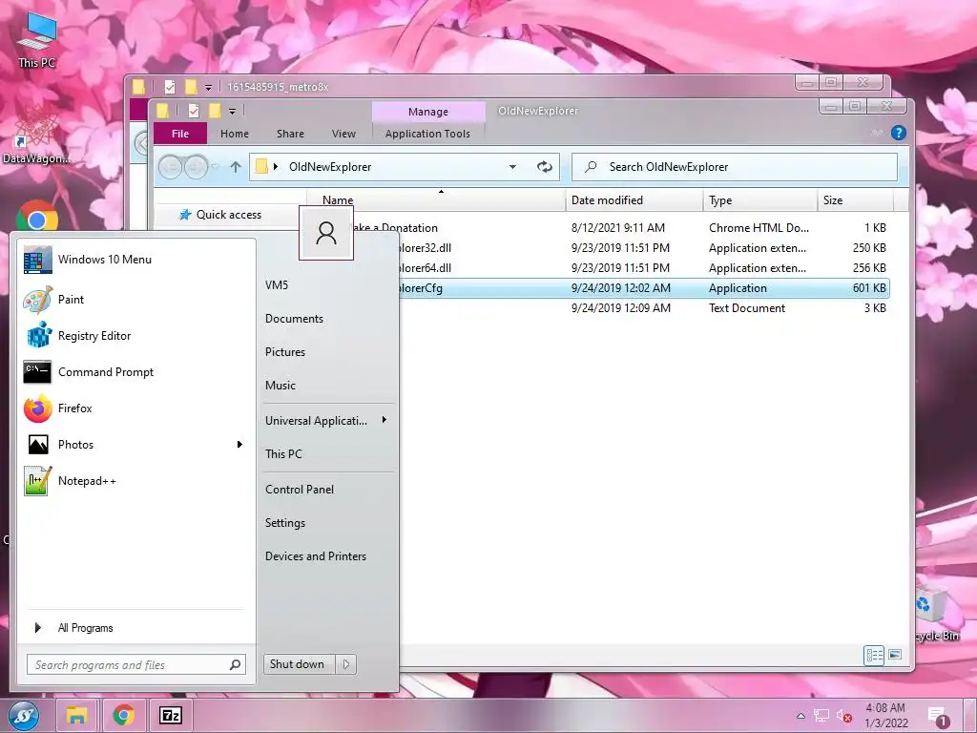The height and width of the screenshot is (733, 977).
Task: Click the Shut down button
Action: click(299, 664)
